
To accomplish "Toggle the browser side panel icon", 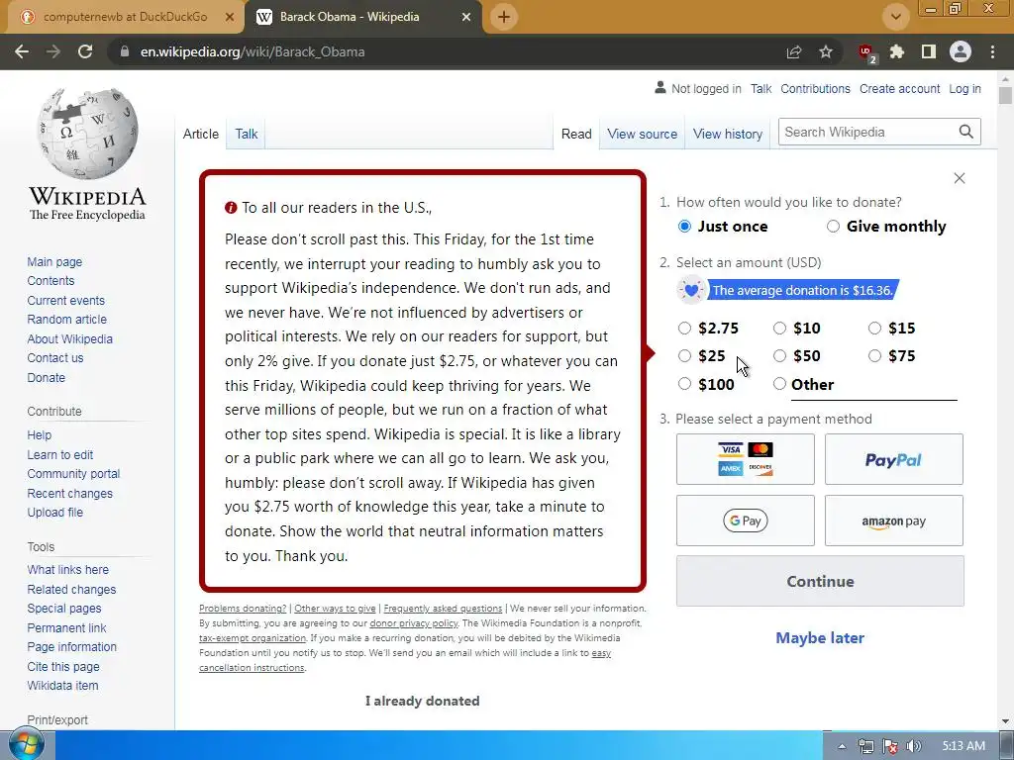I will [929, 51].
